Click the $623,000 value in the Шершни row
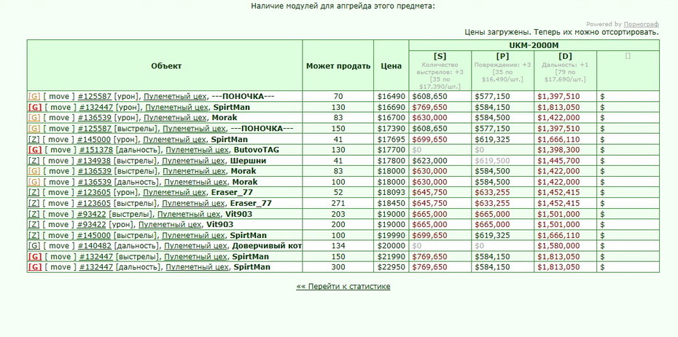The image size is (678, 337). pyautogui.click(x=430, y=161)
